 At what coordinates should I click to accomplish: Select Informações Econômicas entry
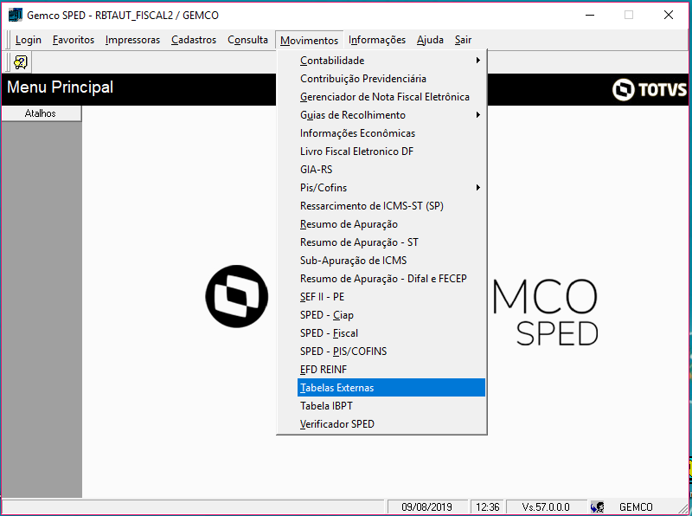click(x=391, y=133)
